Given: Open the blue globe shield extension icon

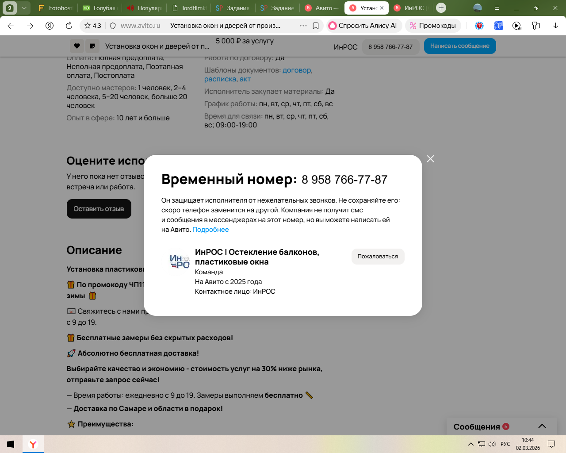Looking at the screenshot, I should coord(479,26).
